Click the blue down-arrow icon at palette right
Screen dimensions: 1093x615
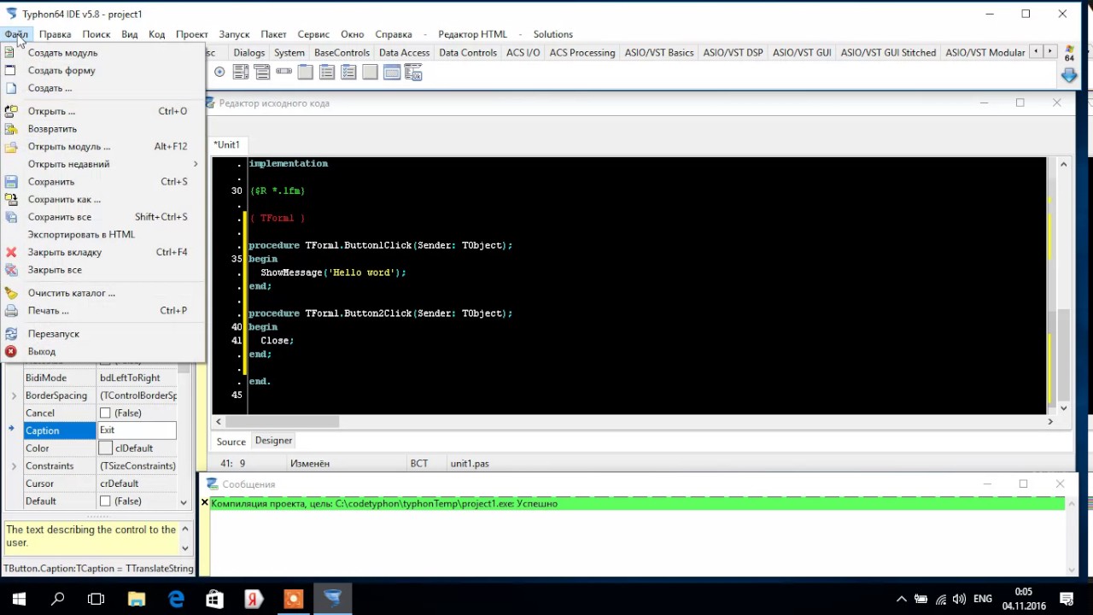1069,76
